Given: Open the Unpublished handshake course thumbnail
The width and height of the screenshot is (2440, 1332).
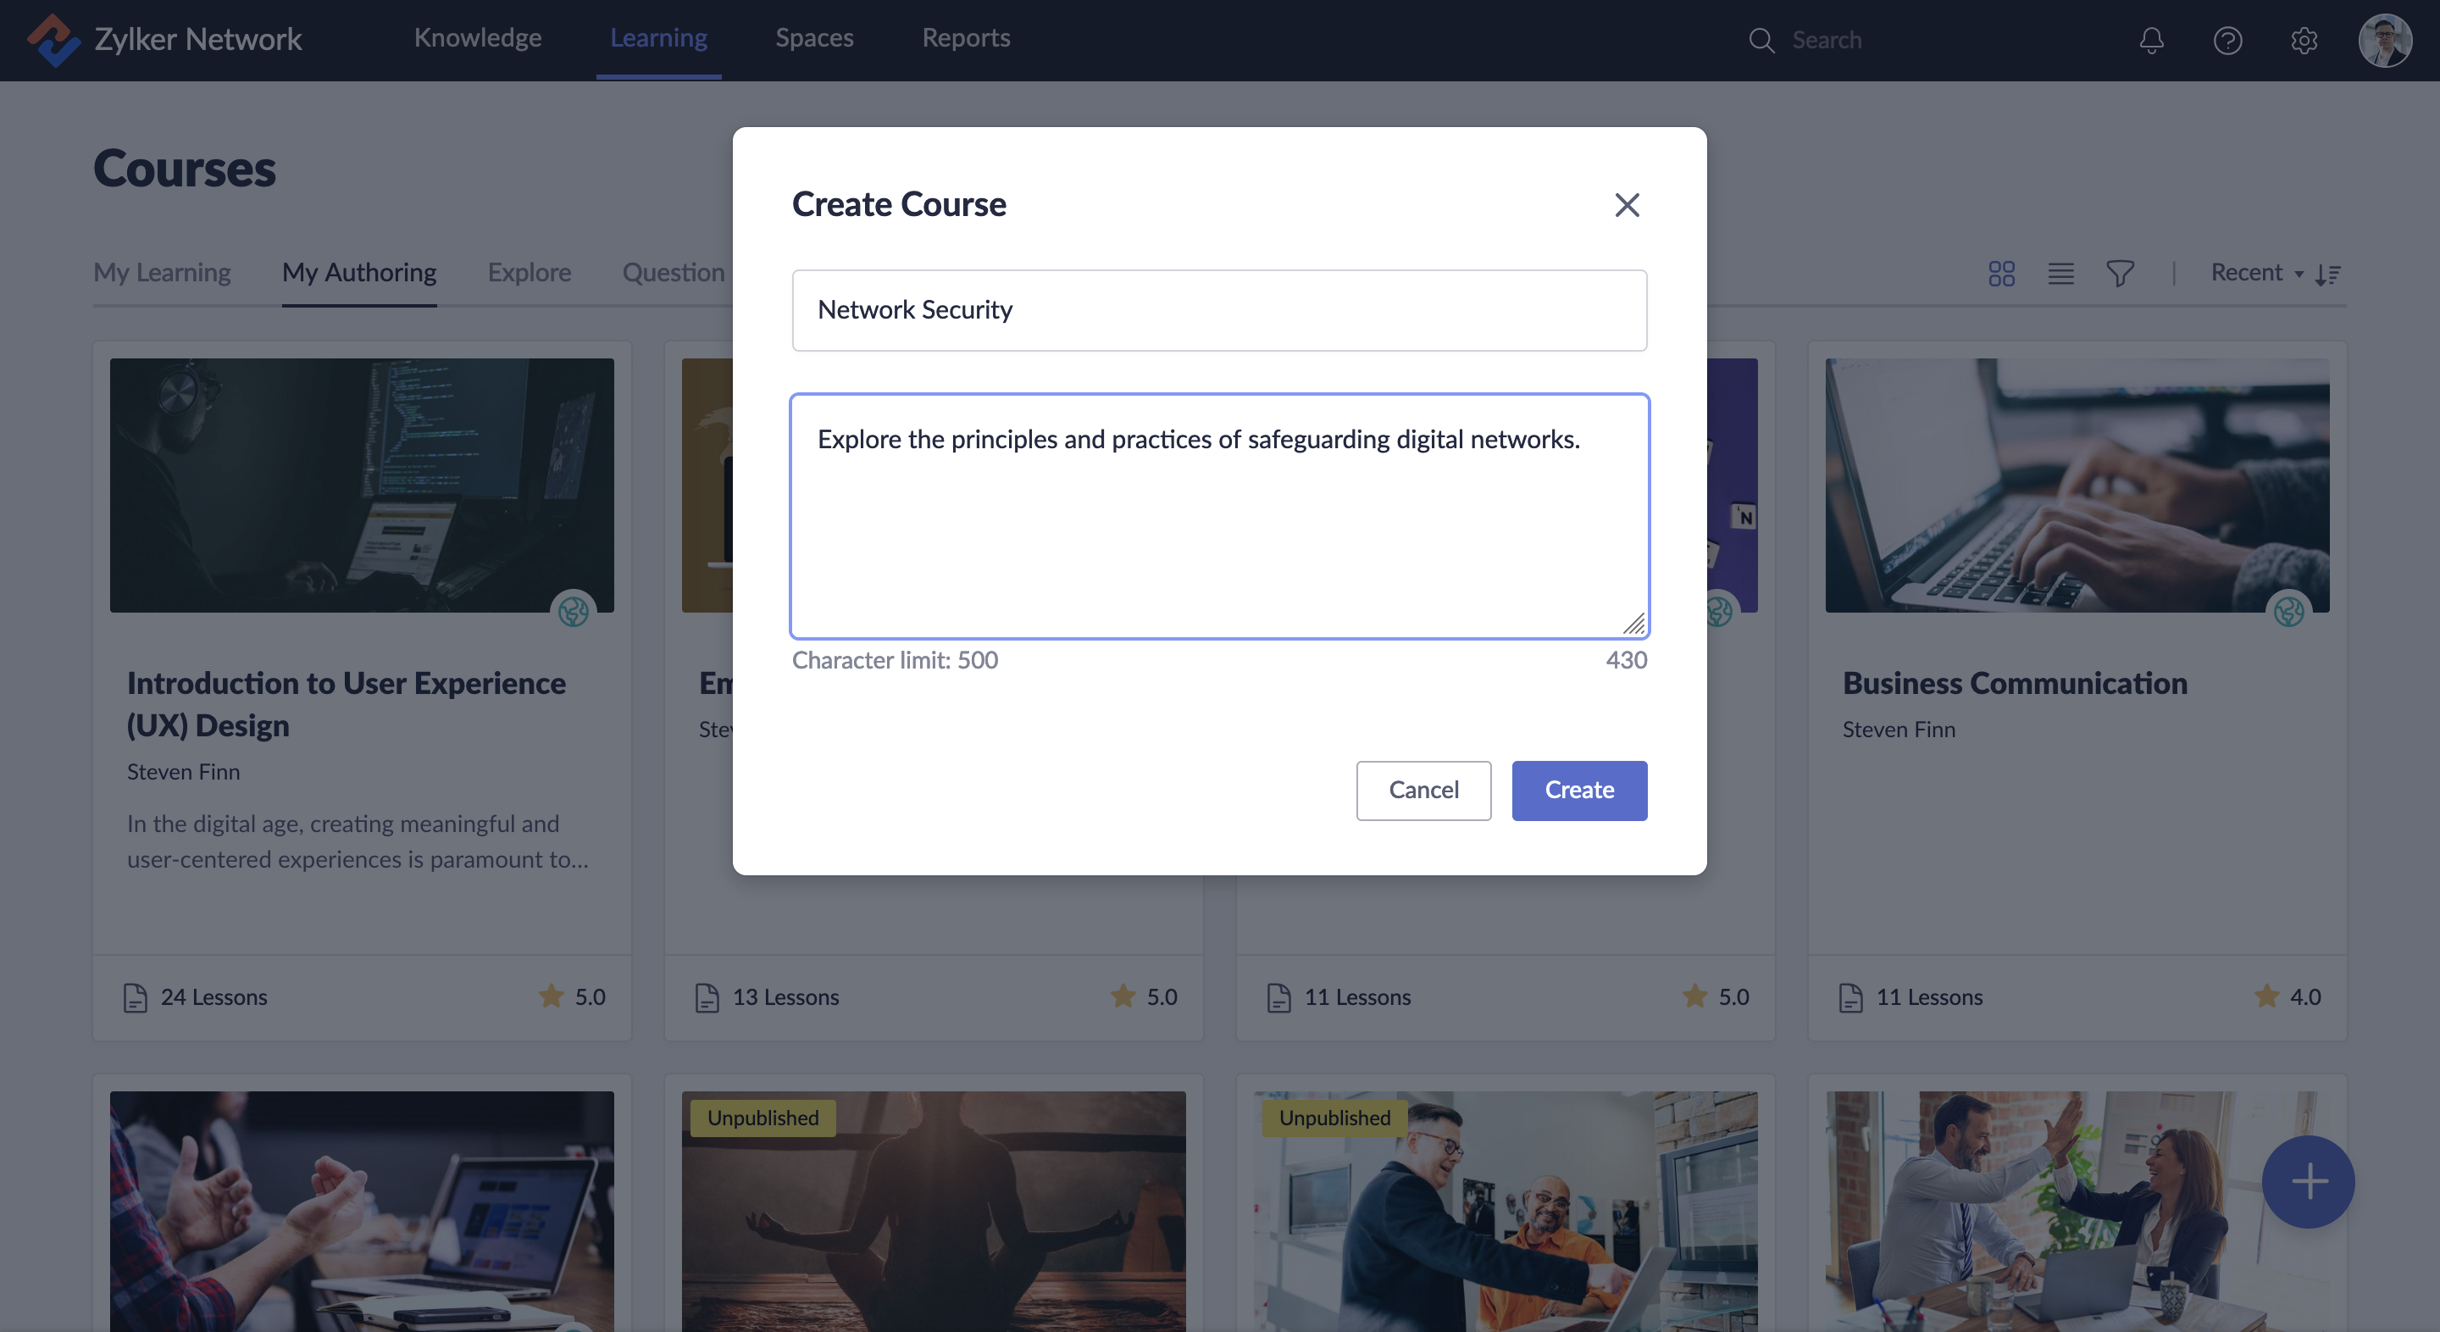Looking at the screenshot, I should coord(1506,1212).
